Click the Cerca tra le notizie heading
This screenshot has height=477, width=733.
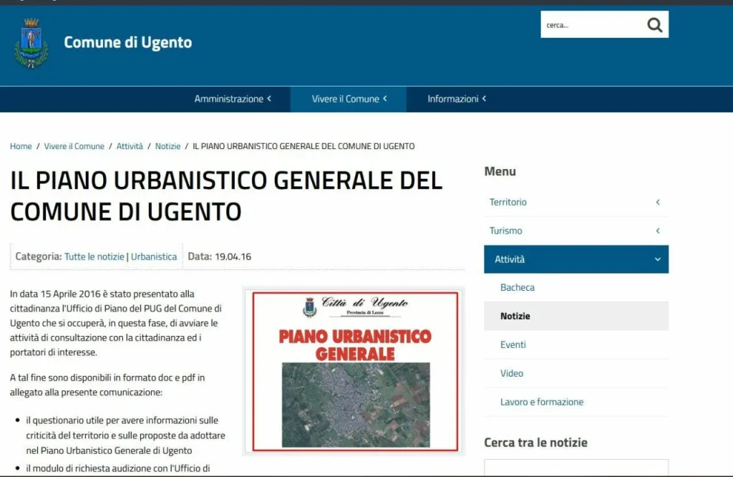click(535, 443)
